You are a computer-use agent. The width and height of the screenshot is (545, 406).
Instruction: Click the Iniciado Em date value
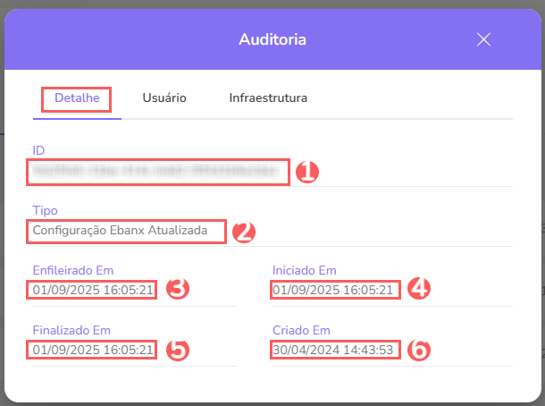click(x=335, y=290)
